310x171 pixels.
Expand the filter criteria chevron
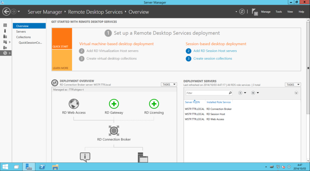coord(296,93)
